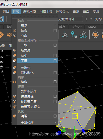Choose 分离 menu item
The image size is (103, 139).
coord(37,36)
